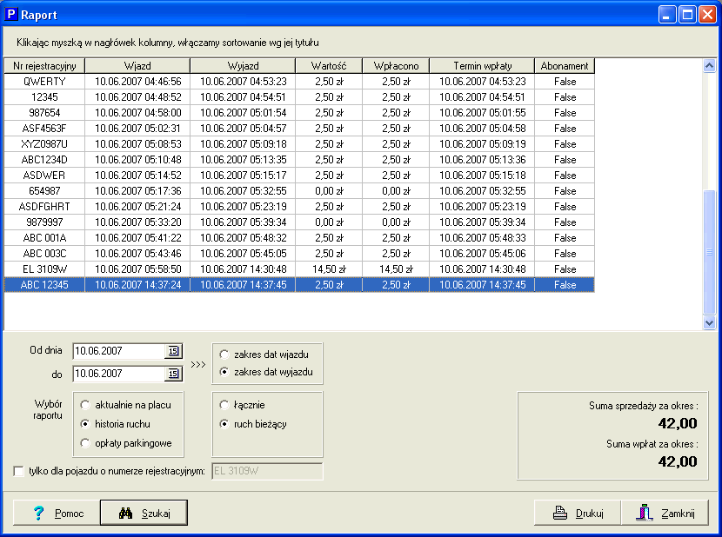This screenshot has height=537, width=722.
Task: Select the row 987654
Action: (299, 113)
